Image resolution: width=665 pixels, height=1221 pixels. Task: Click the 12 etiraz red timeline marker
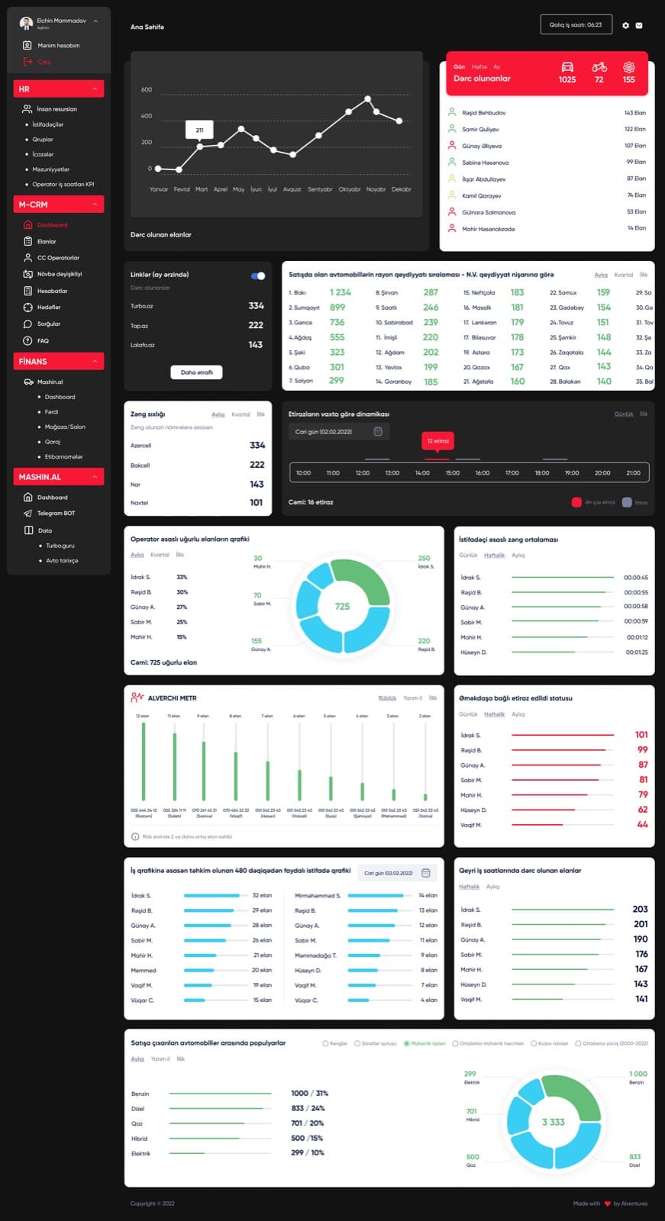point(437,440)
